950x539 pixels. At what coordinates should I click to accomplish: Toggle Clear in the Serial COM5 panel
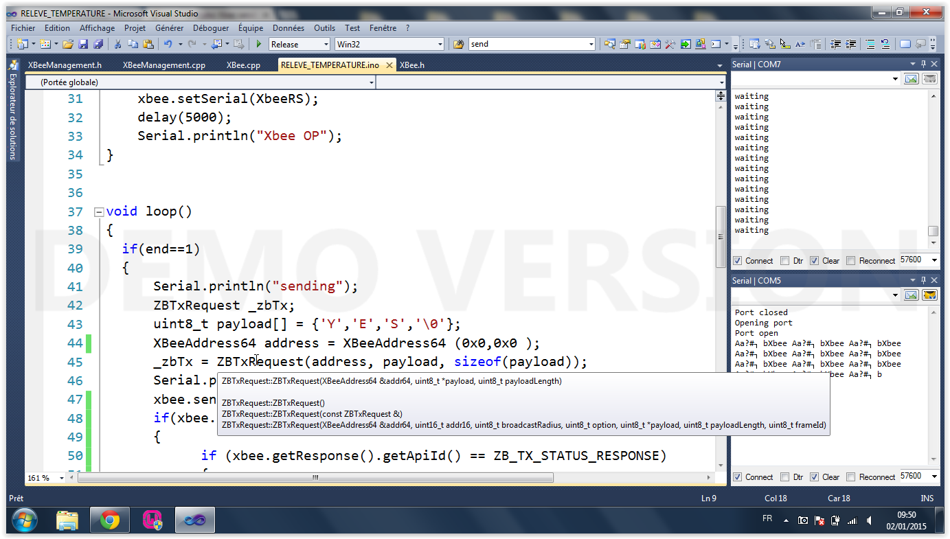click(x=814, y=477)
